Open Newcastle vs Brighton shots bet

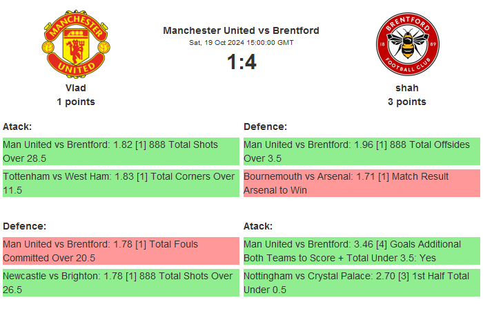[121, 283]
